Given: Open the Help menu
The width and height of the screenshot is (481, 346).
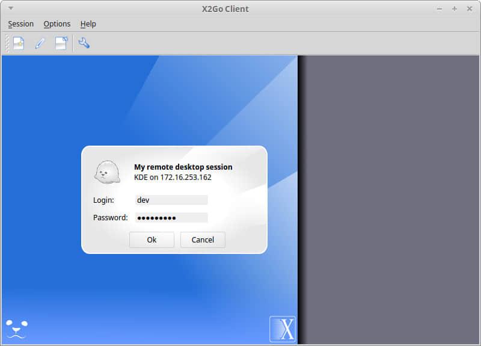Looking at the screenshot, I should tap(88, 24).
